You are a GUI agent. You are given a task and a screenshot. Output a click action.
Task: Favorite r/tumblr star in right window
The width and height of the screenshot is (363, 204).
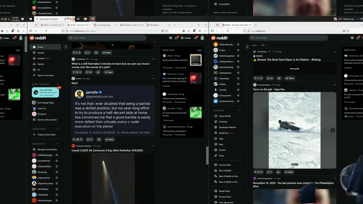(x=238, y=90)
